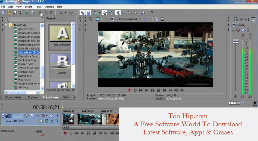The height and width of the screenshot is (141, 258).
Task: Toggle Split Screen View in preview
Action: point(112,19)
